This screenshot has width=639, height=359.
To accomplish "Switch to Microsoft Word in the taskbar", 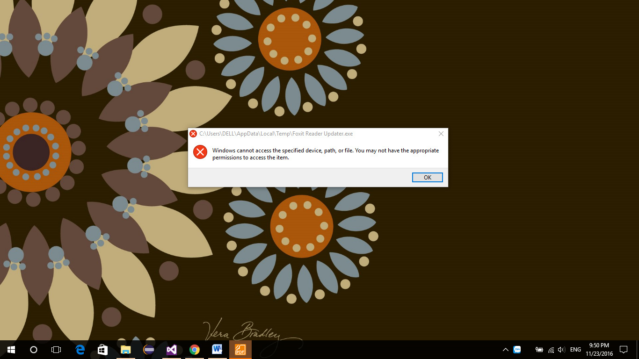I will 217,350.
